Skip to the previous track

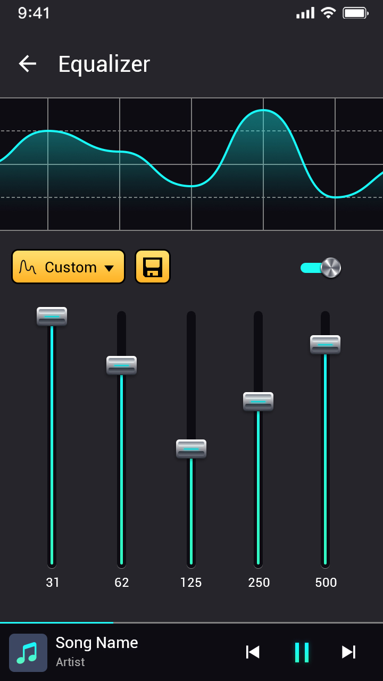point(253,652)
